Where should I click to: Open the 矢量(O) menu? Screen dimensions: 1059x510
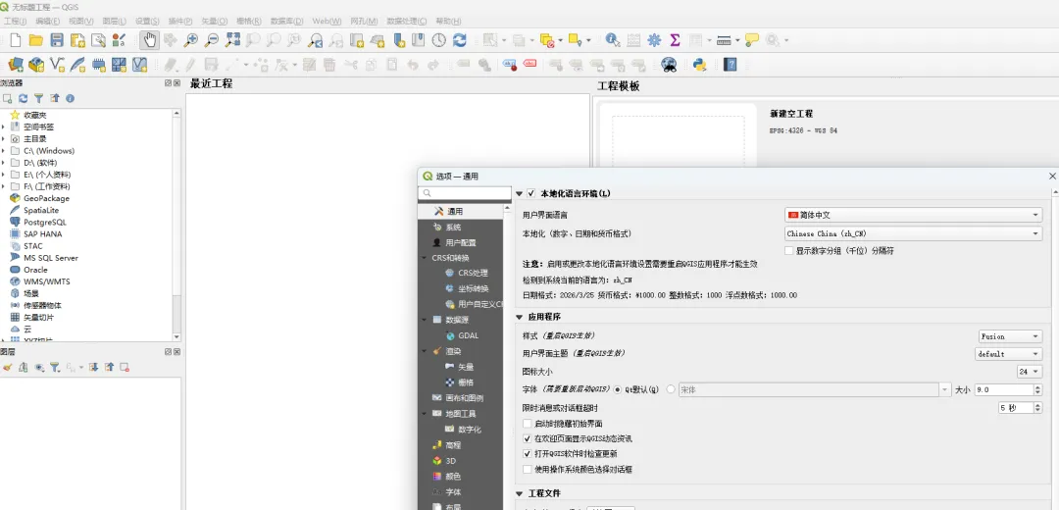pyautogui.click(x=215, y=21)
